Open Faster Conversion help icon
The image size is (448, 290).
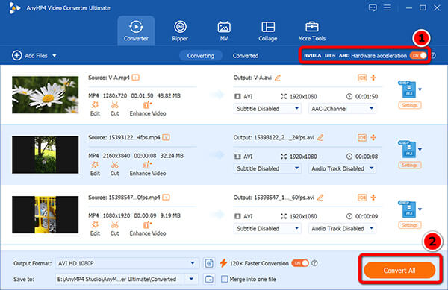click(314, 263)
